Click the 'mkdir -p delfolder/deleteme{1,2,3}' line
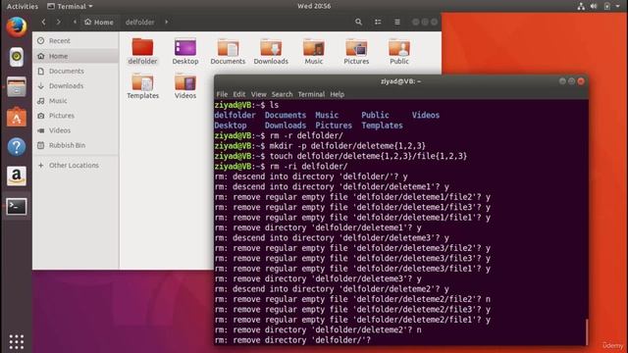This screenshot has height=353, width=628. click(x=320, y=146)
